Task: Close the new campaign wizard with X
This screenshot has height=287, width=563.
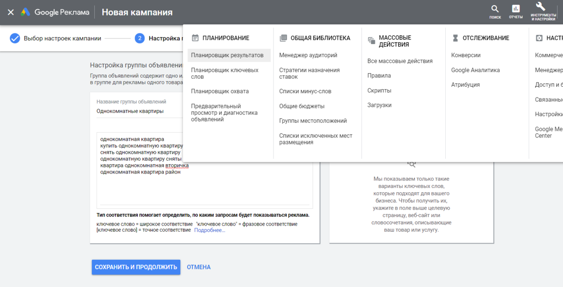Action: coord(10,12)
